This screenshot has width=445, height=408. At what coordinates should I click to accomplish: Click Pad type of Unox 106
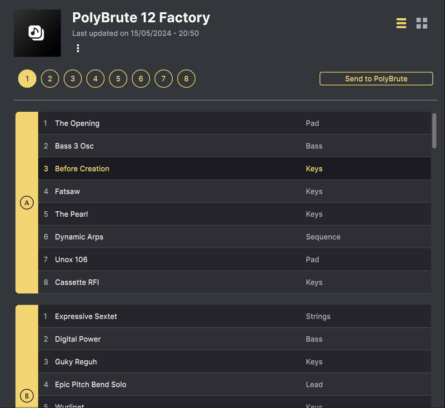[312, 259]
